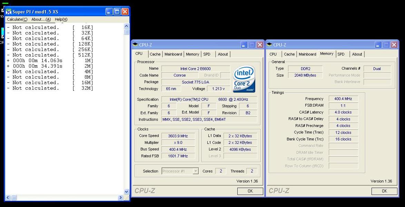
Task: Switch to Memory tab in left CPU-Z window
Action: [x=192, y=54]
